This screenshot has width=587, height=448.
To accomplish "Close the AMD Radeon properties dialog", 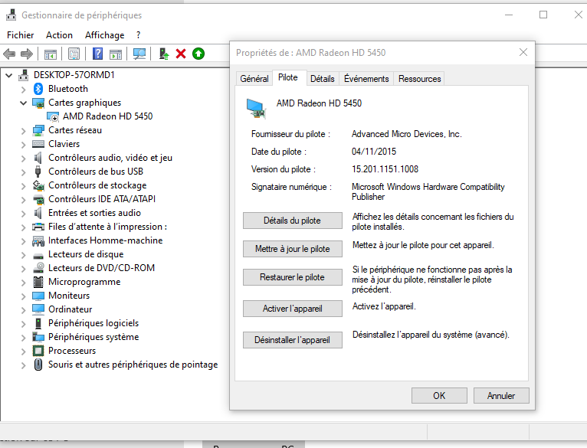I will pos(523,52).
